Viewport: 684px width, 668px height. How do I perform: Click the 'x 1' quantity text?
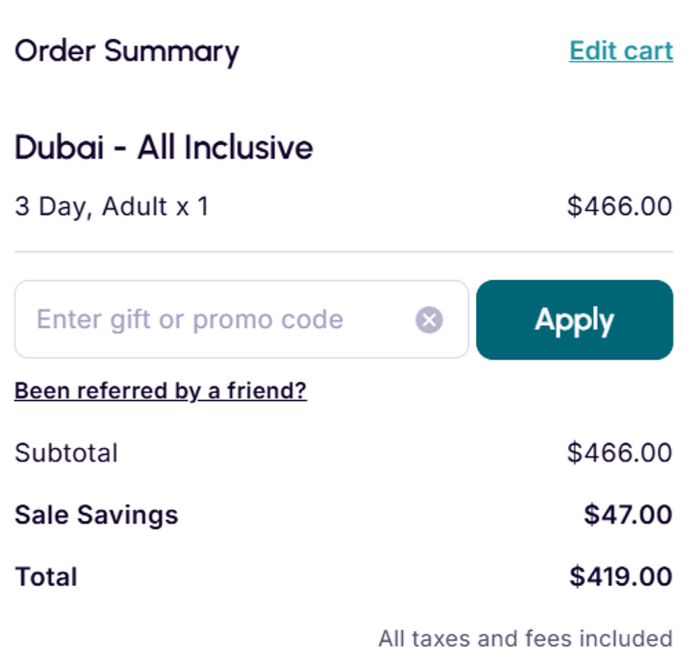point(192,206)
